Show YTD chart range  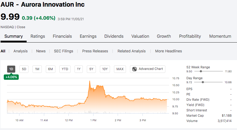[x=65, y=69]
